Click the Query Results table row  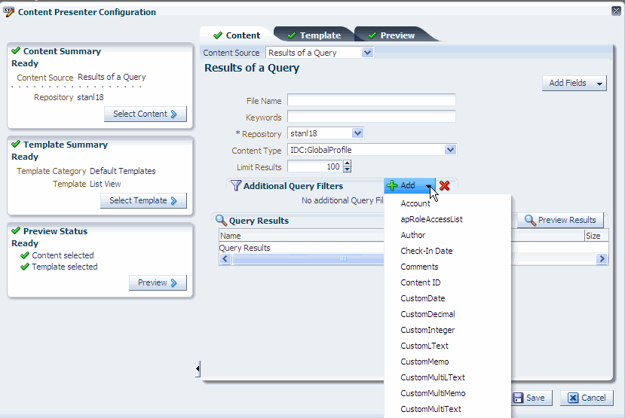click(302, 248)
